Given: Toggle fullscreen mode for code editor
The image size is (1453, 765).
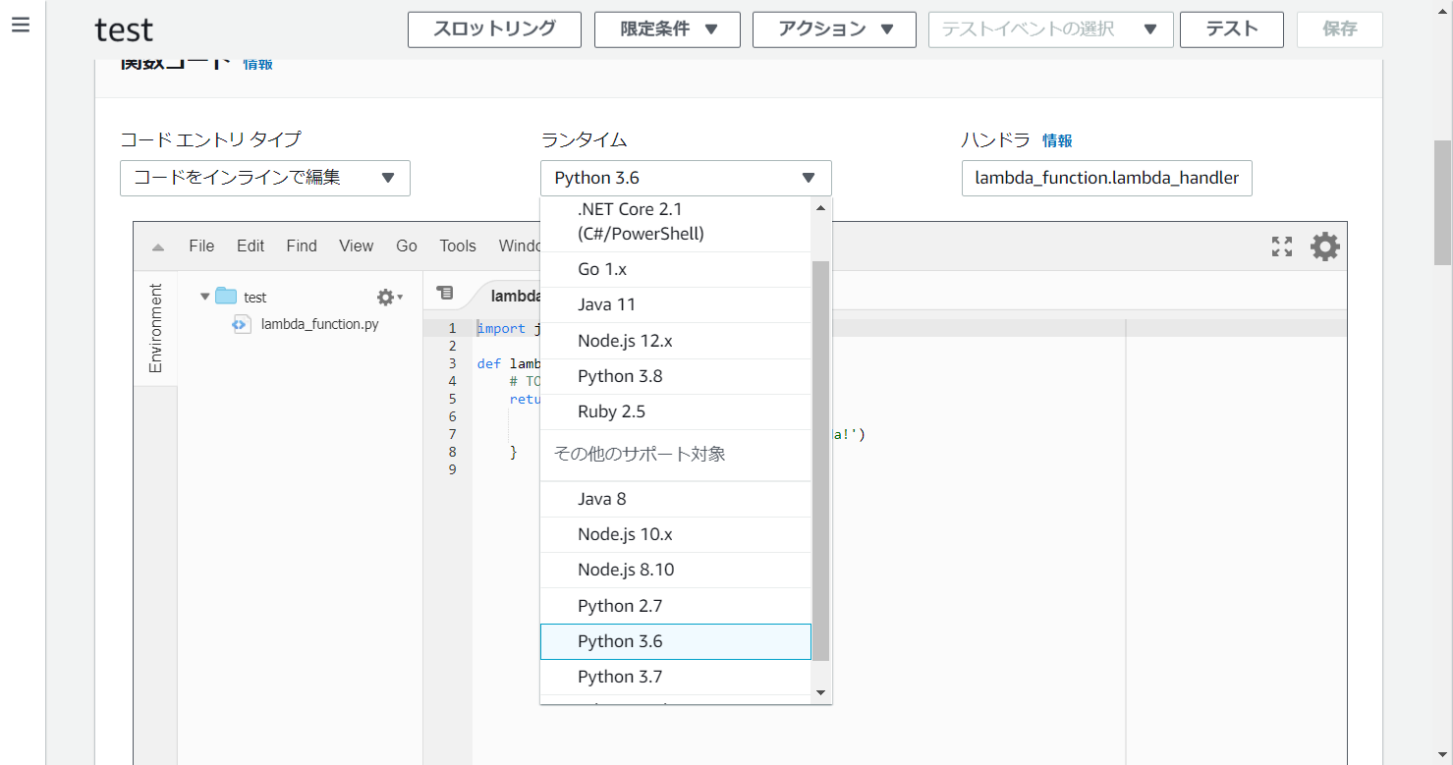Looking at the screenshot, I should [x=1281, y=246].
